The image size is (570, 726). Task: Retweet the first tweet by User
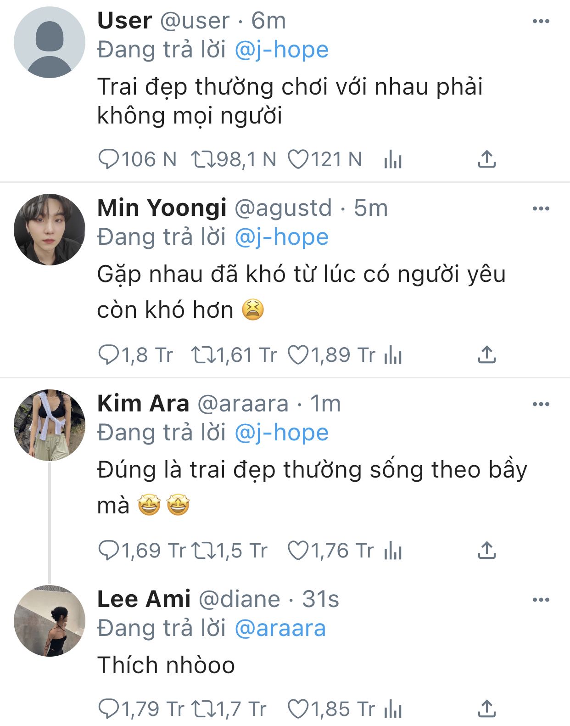(203, 159)
